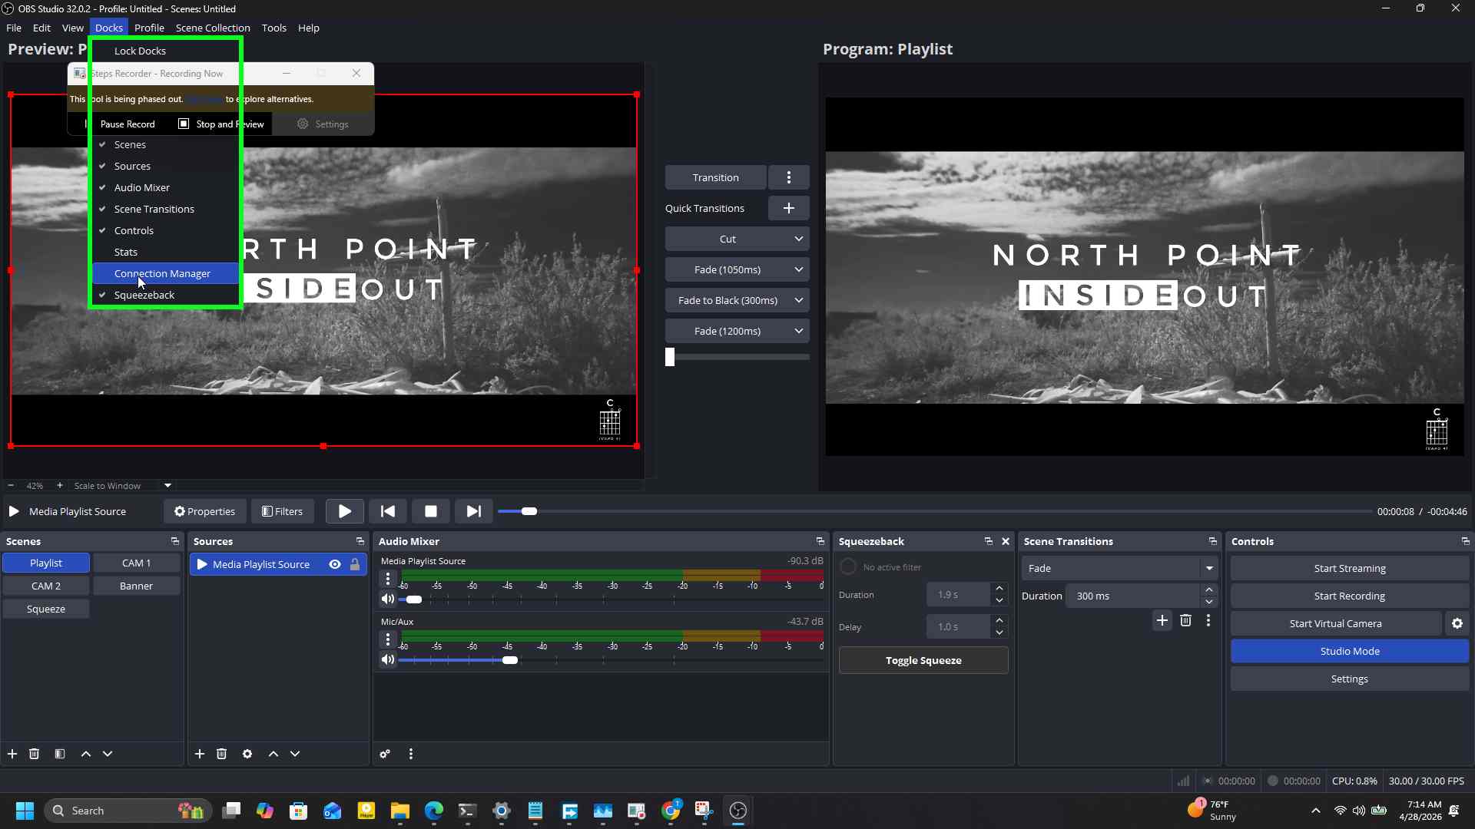Mute the Mic/Aux audio
Image resolution: width=1475 pixels, height=829 pixels.
pyautogui.click(x=388, y=659)
